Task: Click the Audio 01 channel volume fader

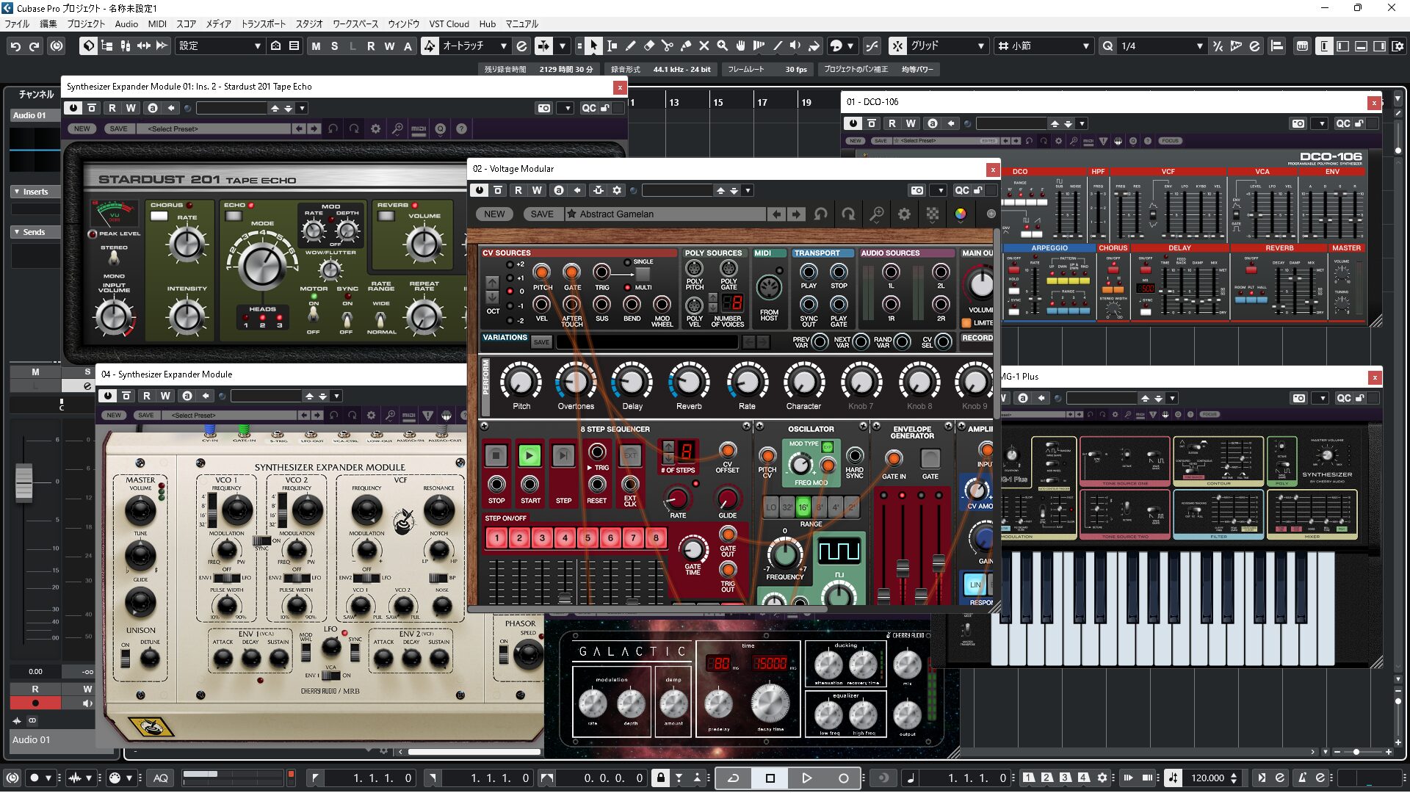Action: (23, 482)
